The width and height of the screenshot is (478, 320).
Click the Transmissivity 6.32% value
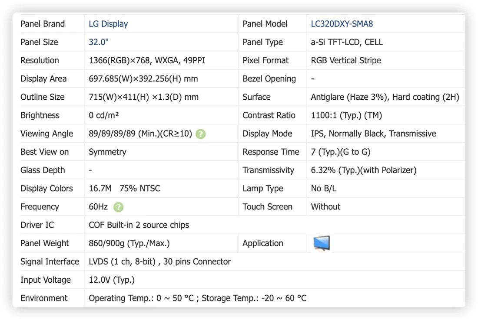point(363,170)
